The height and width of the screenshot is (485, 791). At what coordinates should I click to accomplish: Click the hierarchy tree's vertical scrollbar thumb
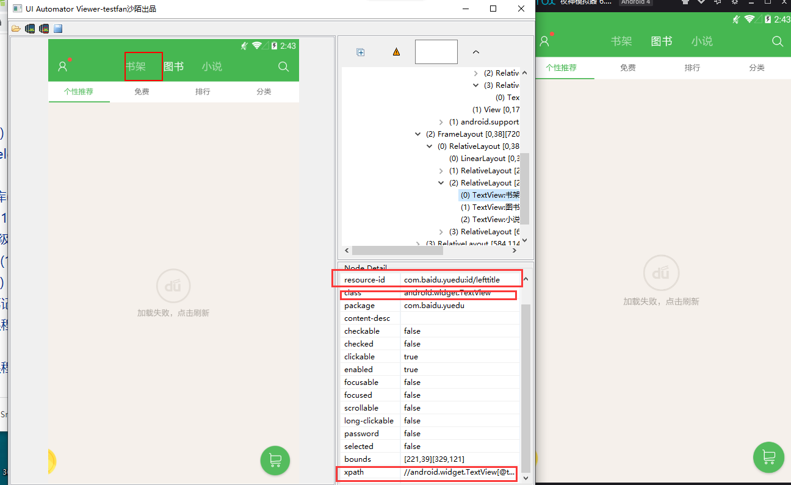click(x=524, y=188)
